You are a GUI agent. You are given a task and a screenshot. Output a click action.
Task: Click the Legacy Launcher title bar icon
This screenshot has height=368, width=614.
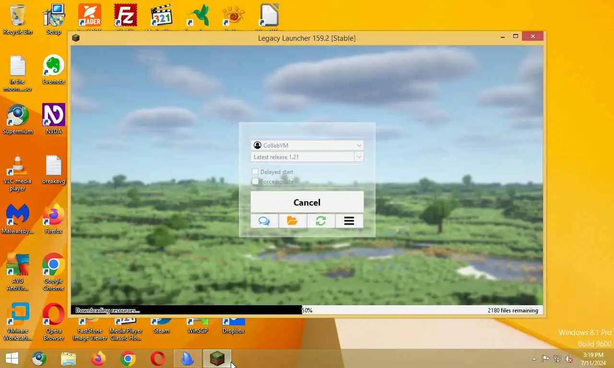(x=76, y=38)
